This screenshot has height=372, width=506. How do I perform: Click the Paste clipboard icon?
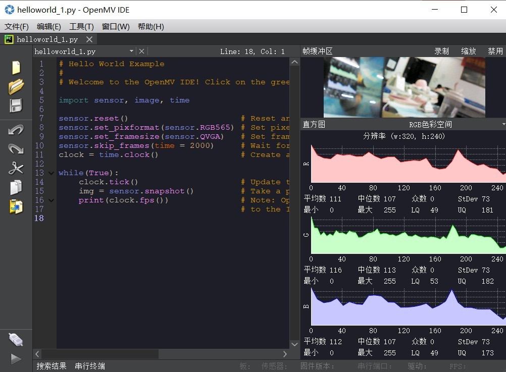click(16, 206)
